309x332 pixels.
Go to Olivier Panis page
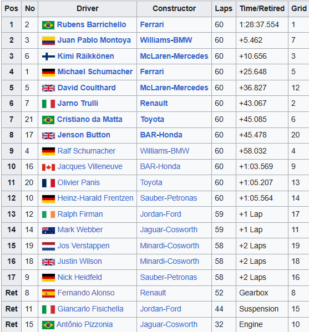79,182
